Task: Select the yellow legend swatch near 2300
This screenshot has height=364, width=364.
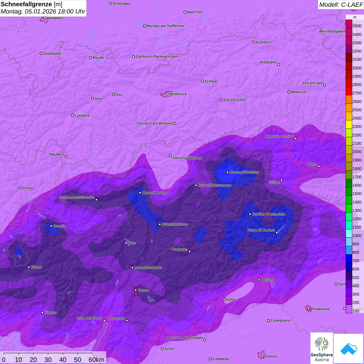Action: tap(349, 125)
